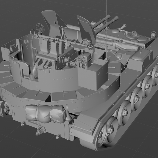Click the headlight at the hull front corner
Screen dimensions: 158x158
point(153,34)
